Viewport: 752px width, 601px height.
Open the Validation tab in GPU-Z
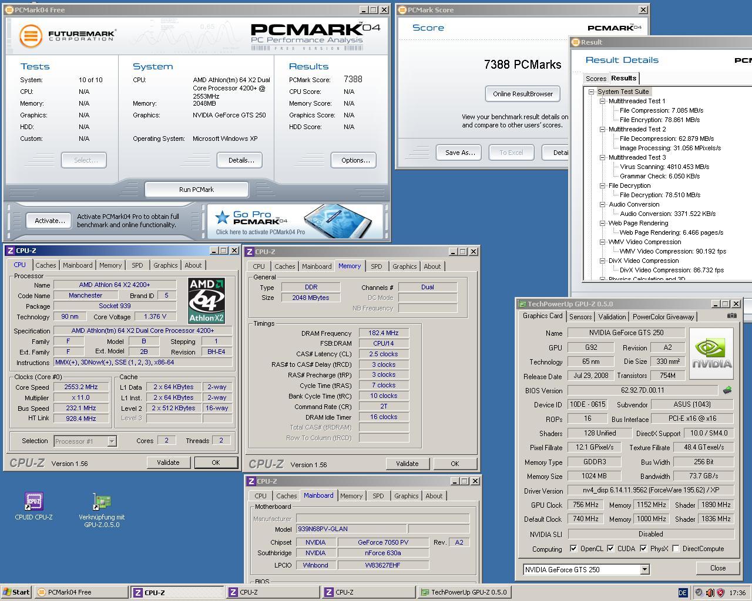pyautogui.click(x=612, y=317)
